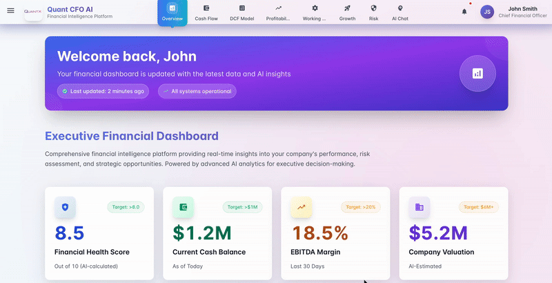Click the 18.5% EBITDA value
This screenshot has width=552, height=283.
pos(320,233)
